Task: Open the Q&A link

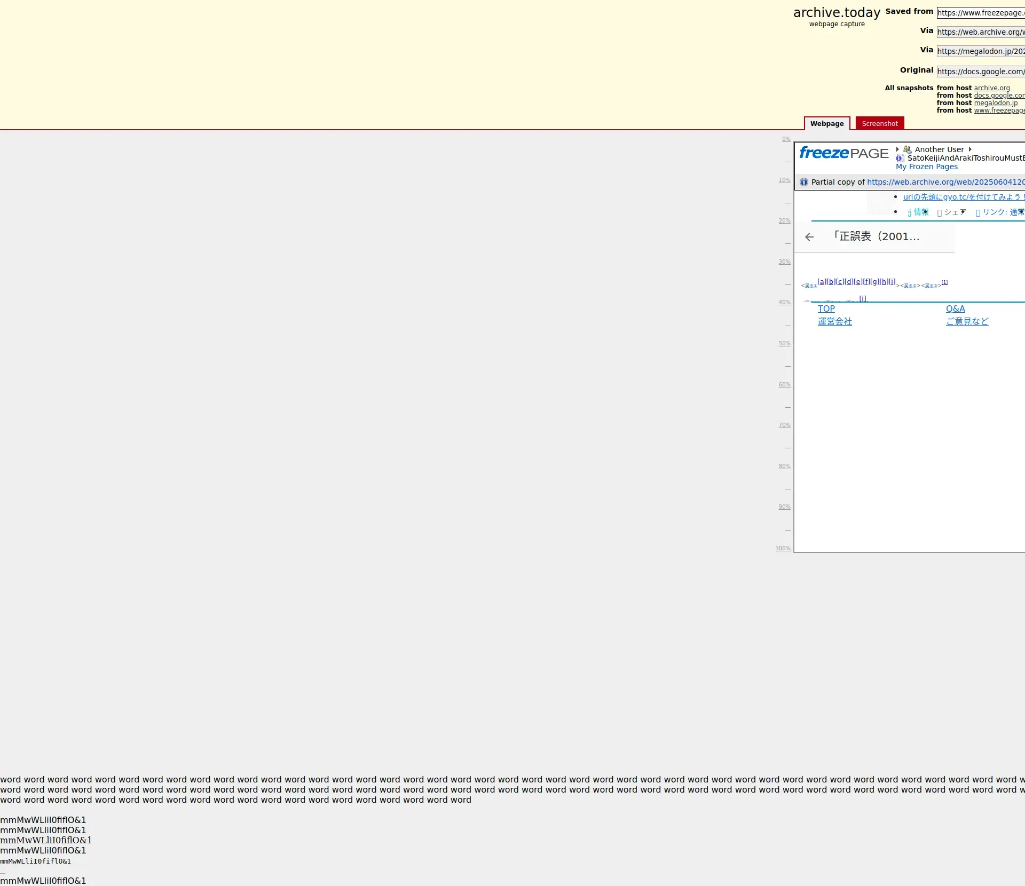Action: click(x=955, y=309)
